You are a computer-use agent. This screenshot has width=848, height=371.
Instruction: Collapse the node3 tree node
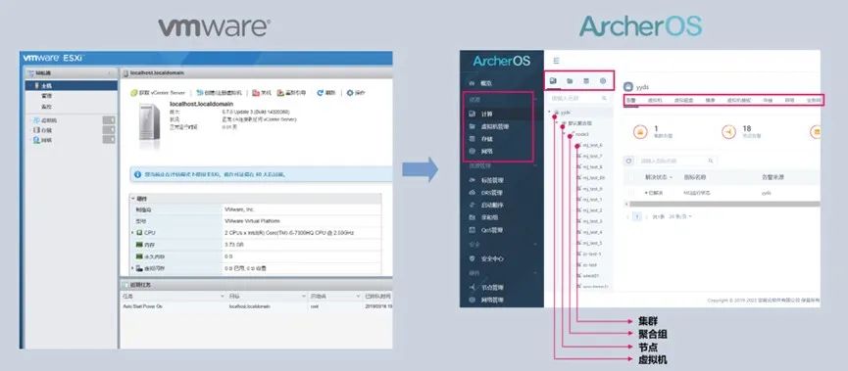[x=564, y=134]
